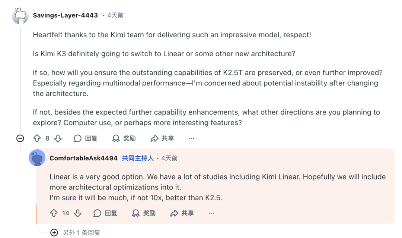The width and height of the screenshot is (402, 238).
Task: Open Savings-Layer-4443 user profile link
Action: tap(65, 15)
